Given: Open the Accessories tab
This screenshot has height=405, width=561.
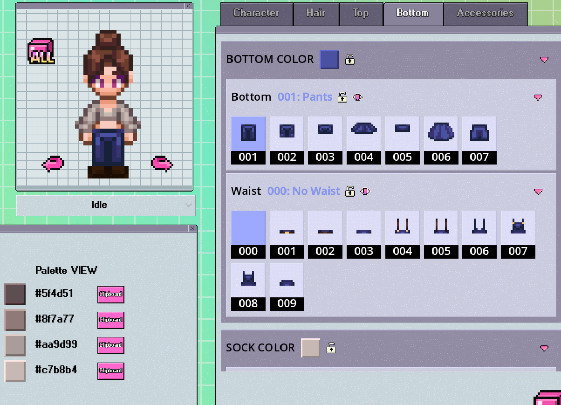Looking at the screenshot, I should 486,14.
